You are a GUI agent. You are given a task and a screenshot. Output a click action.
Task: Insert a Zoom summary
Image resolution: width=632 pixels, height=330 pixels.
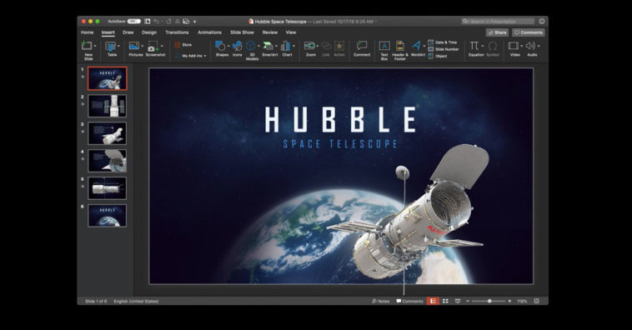point(310,49)
